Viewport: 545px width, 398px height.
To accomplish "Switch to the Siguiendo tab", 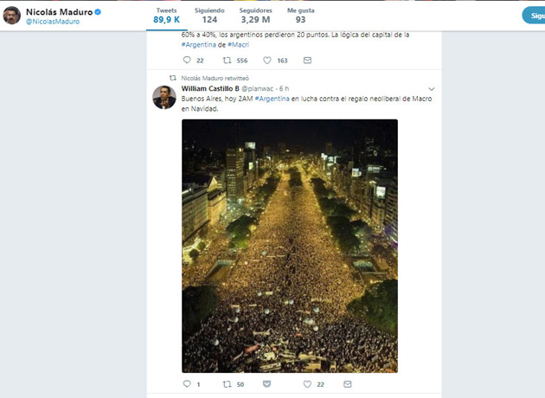I will coord(209,15).
